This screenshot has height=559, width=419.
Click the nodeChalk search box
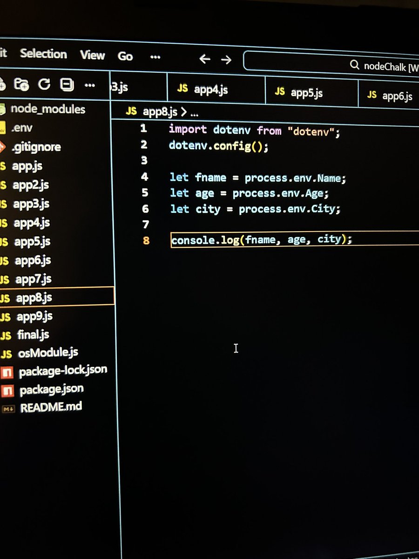pos(331,66)
